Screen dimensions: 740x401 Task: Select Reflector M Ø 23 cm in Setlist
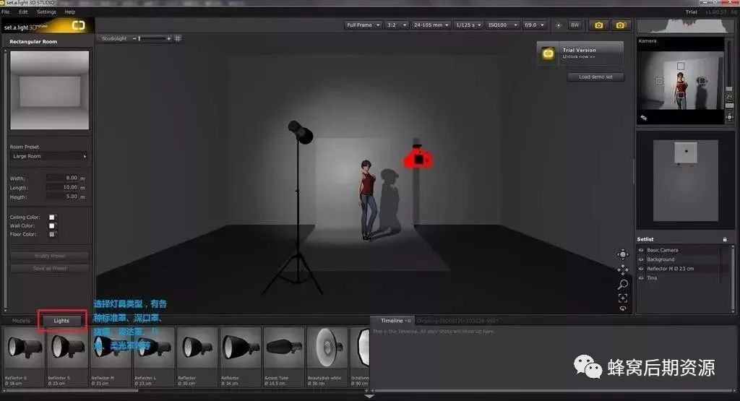(x=670, y=269)
